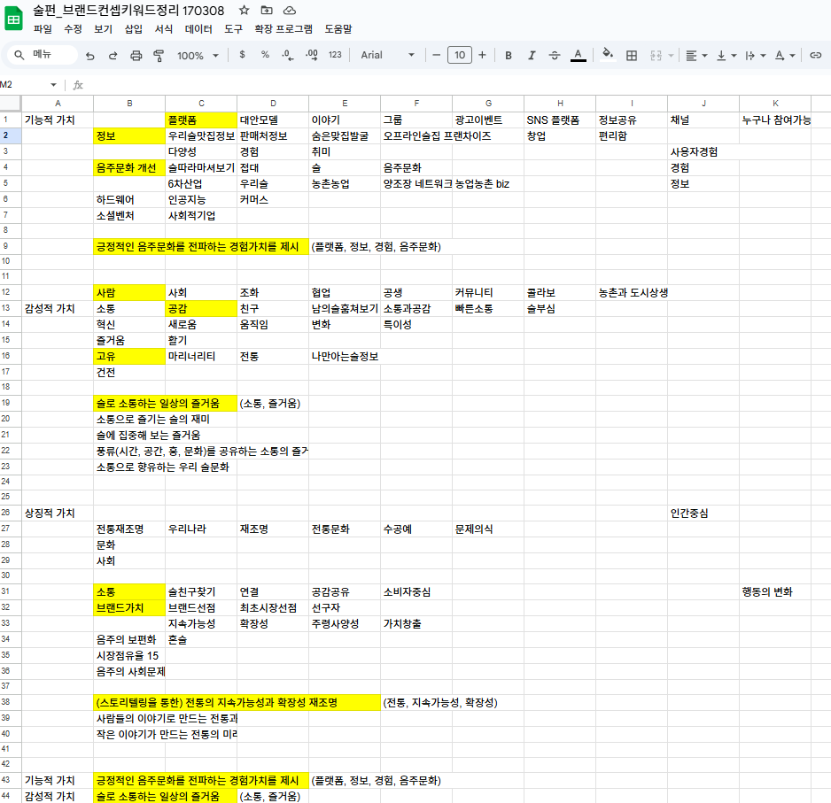
Task: Edit the font size field
Action: pyautogui.click(x=460, y=55)
